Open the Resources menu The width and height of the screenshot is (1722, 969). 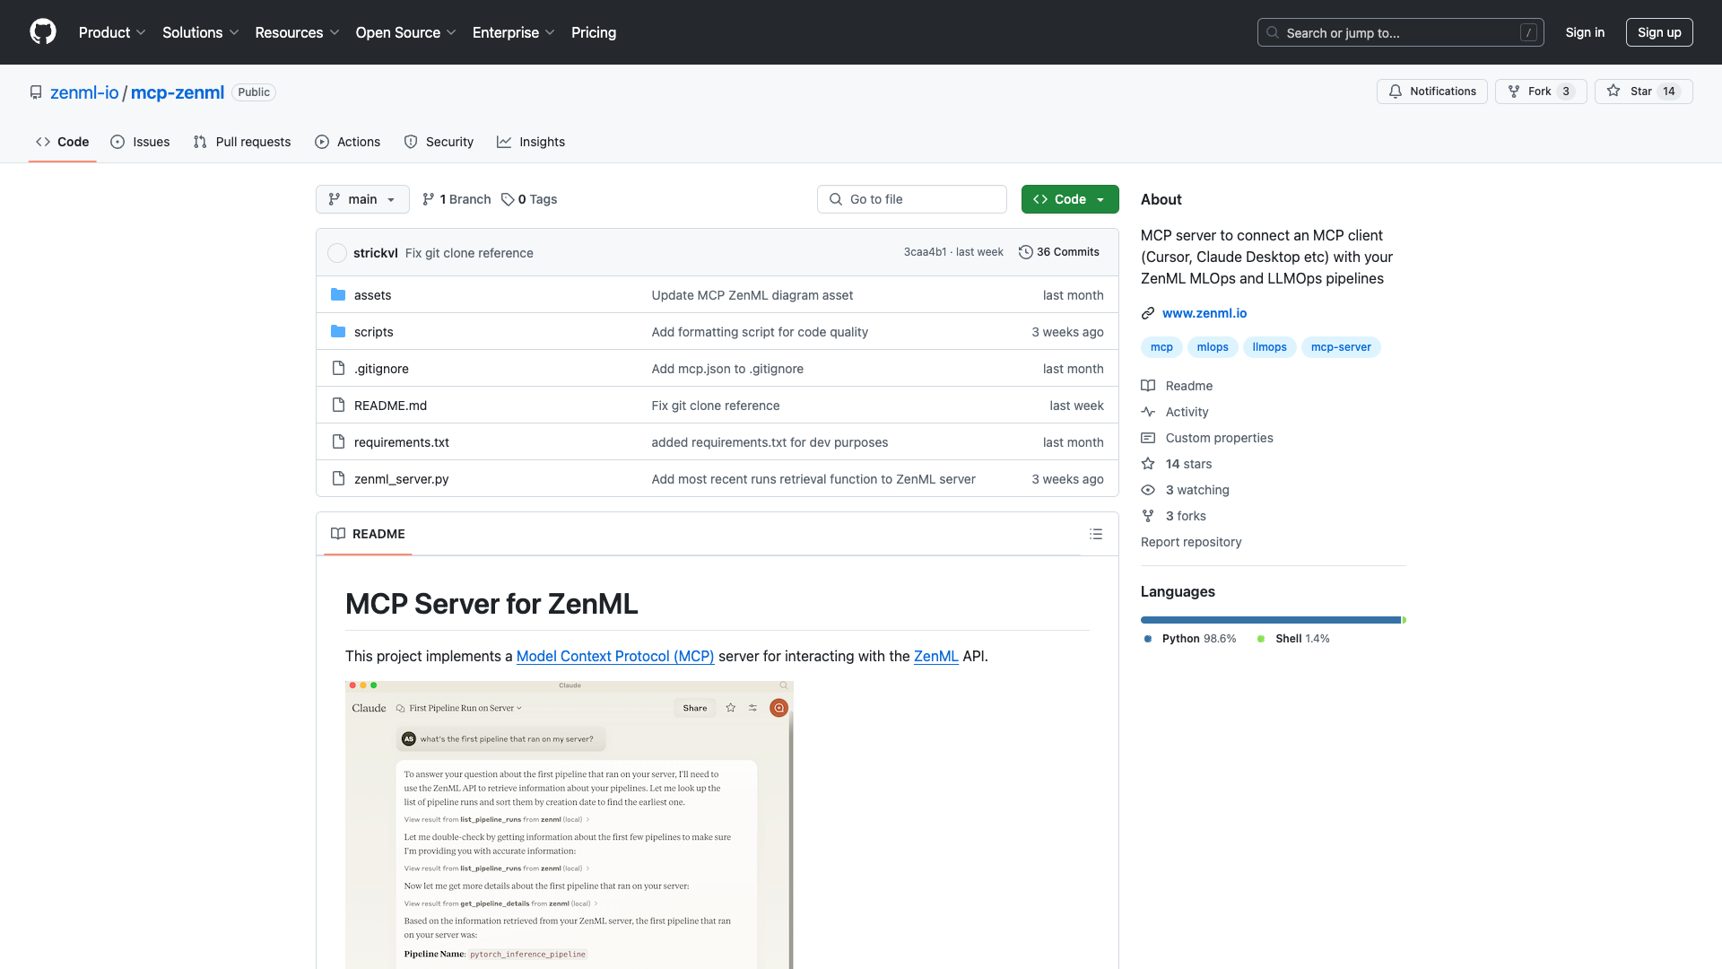[297, 32]
